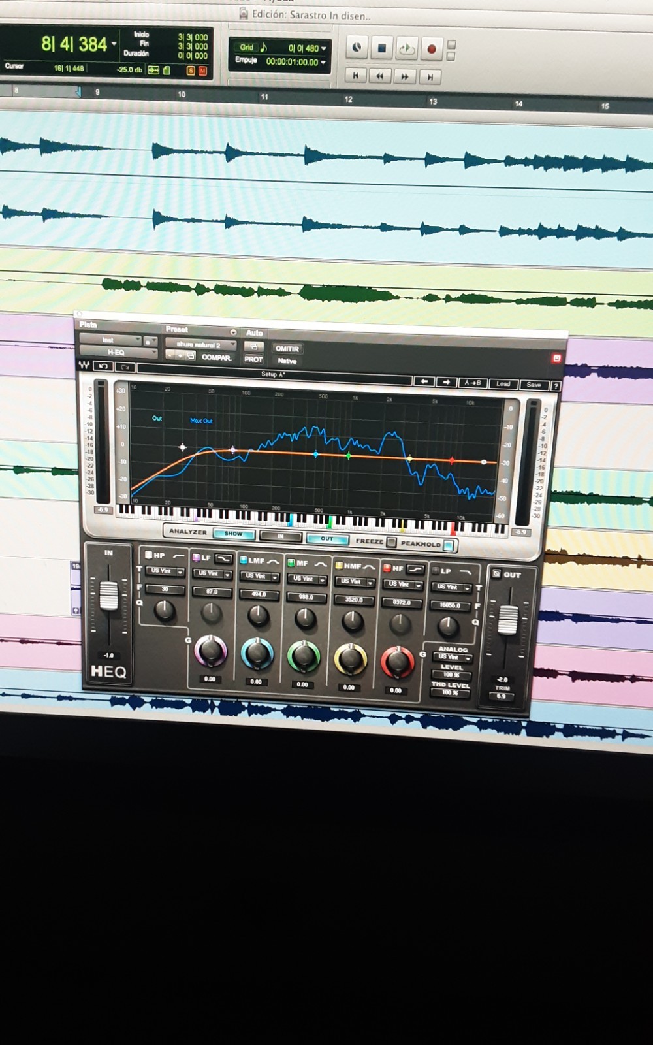Click the Pro Tools play/loop button

click(x=406, y=48)
